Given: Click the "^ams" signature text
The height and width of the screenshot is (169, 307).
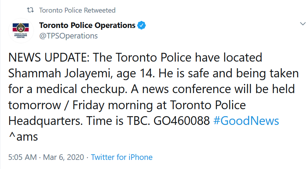Looking at the screenshot, I should tap(23, 136).
